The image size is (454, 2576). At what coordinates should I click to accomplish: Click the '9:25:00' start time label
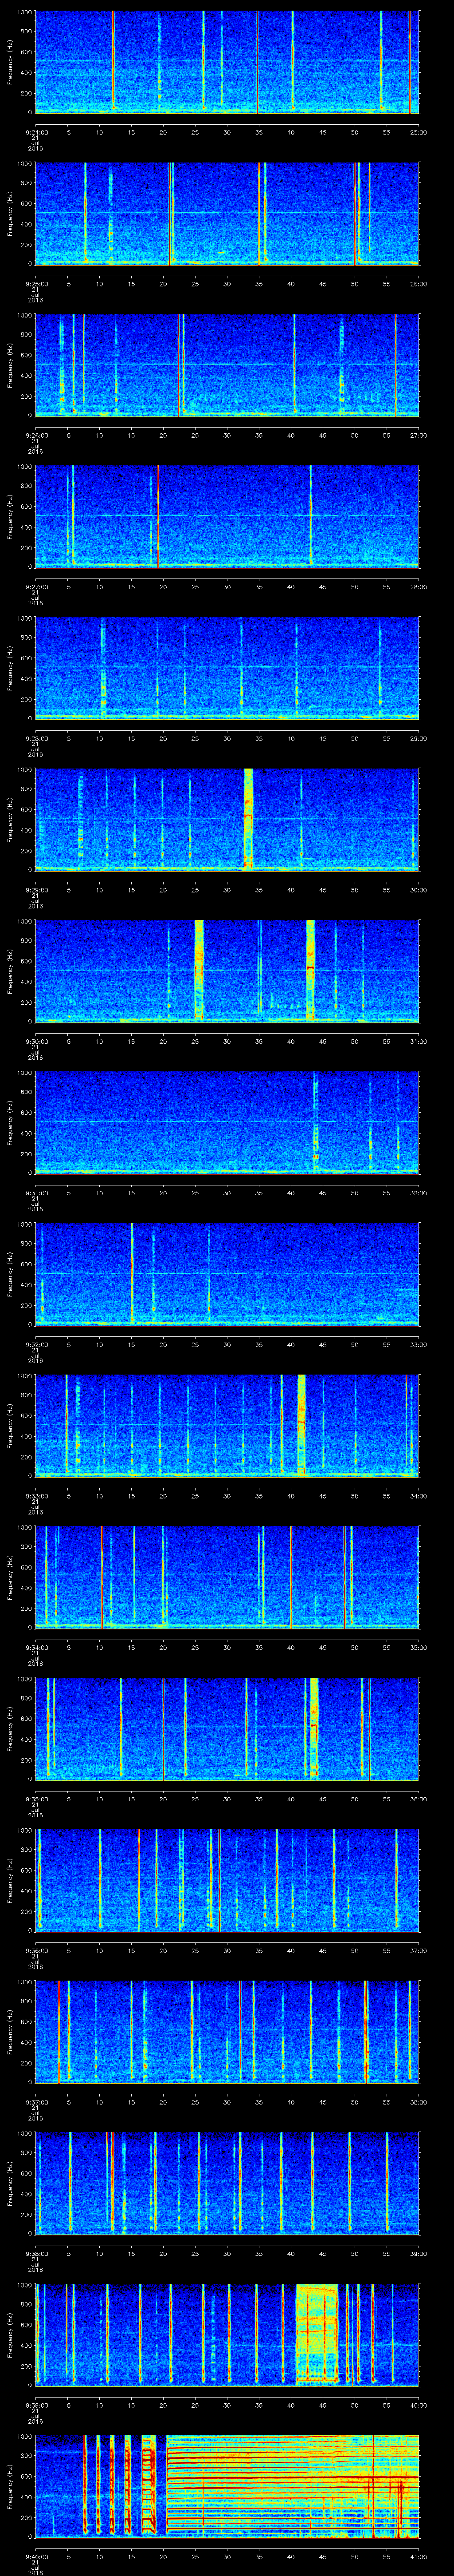(37, 284)
